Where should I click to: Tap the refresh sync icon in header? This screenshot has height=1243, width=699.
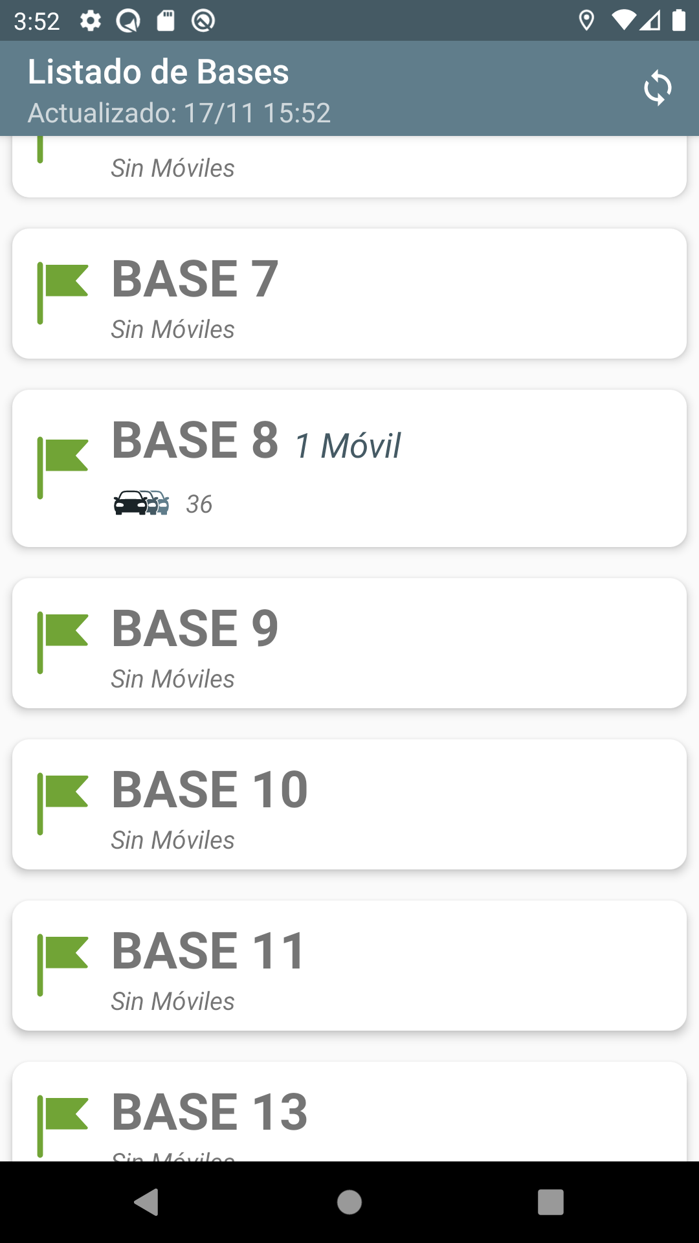658,87
